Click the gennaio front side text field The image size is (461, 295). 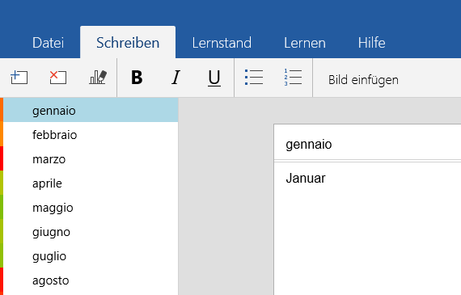click(367, 145)
